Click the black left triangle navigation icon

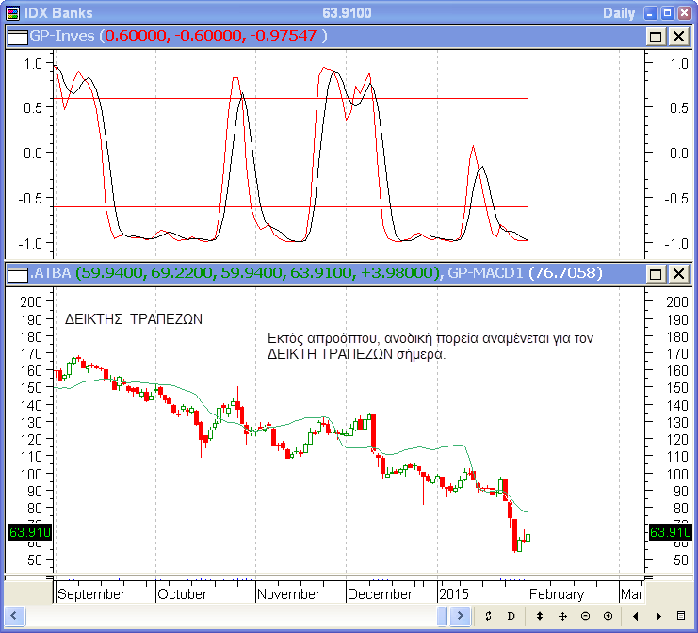tap(636, 616)
